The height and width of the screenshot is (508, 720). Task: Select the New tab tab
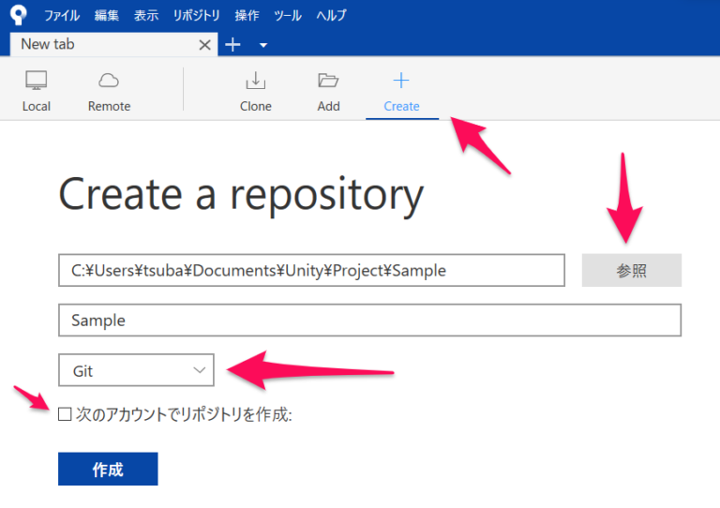coord(113,44)
